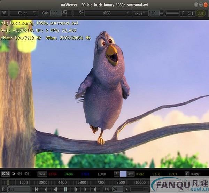Viewport: 209px width, 193px height.
Task: Click the gamma value field showing 1.00
Action: 154,13
